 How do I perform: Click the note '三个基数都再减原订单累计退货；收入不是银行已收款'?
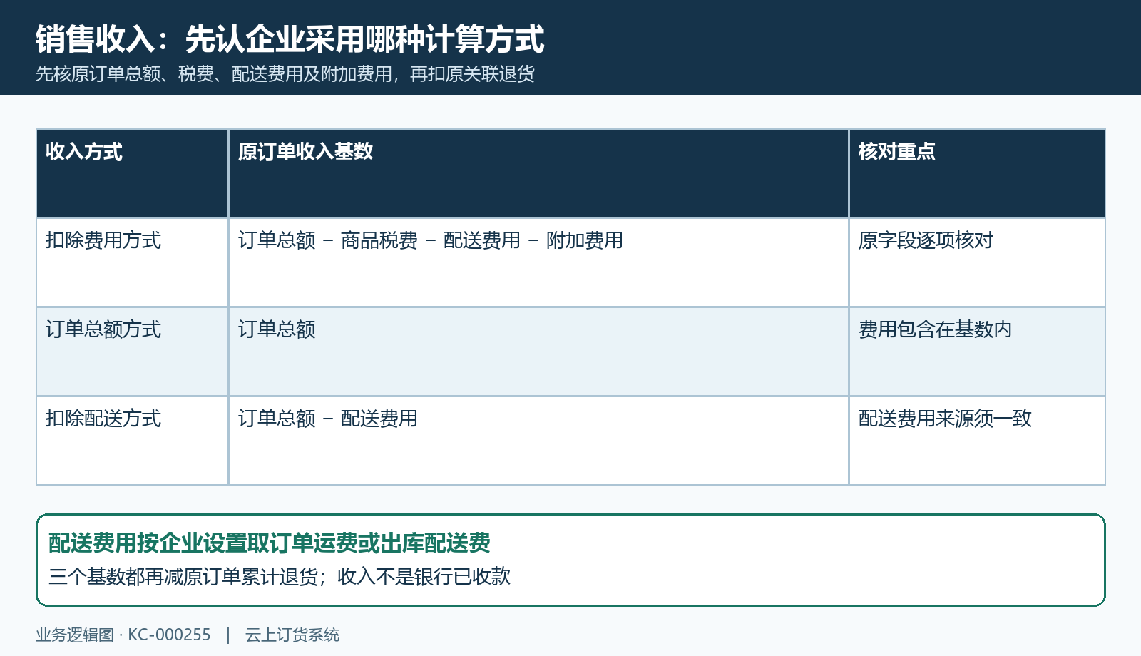tap(280, 576)
